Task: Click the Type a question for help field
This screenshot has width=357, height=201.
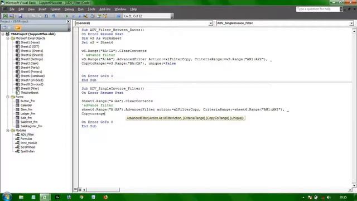Action: (318, 9)
